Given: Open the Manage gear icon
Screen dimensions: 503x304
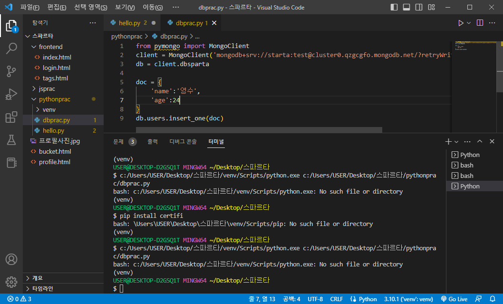Looking at the screenshot, I should (11, 282).
